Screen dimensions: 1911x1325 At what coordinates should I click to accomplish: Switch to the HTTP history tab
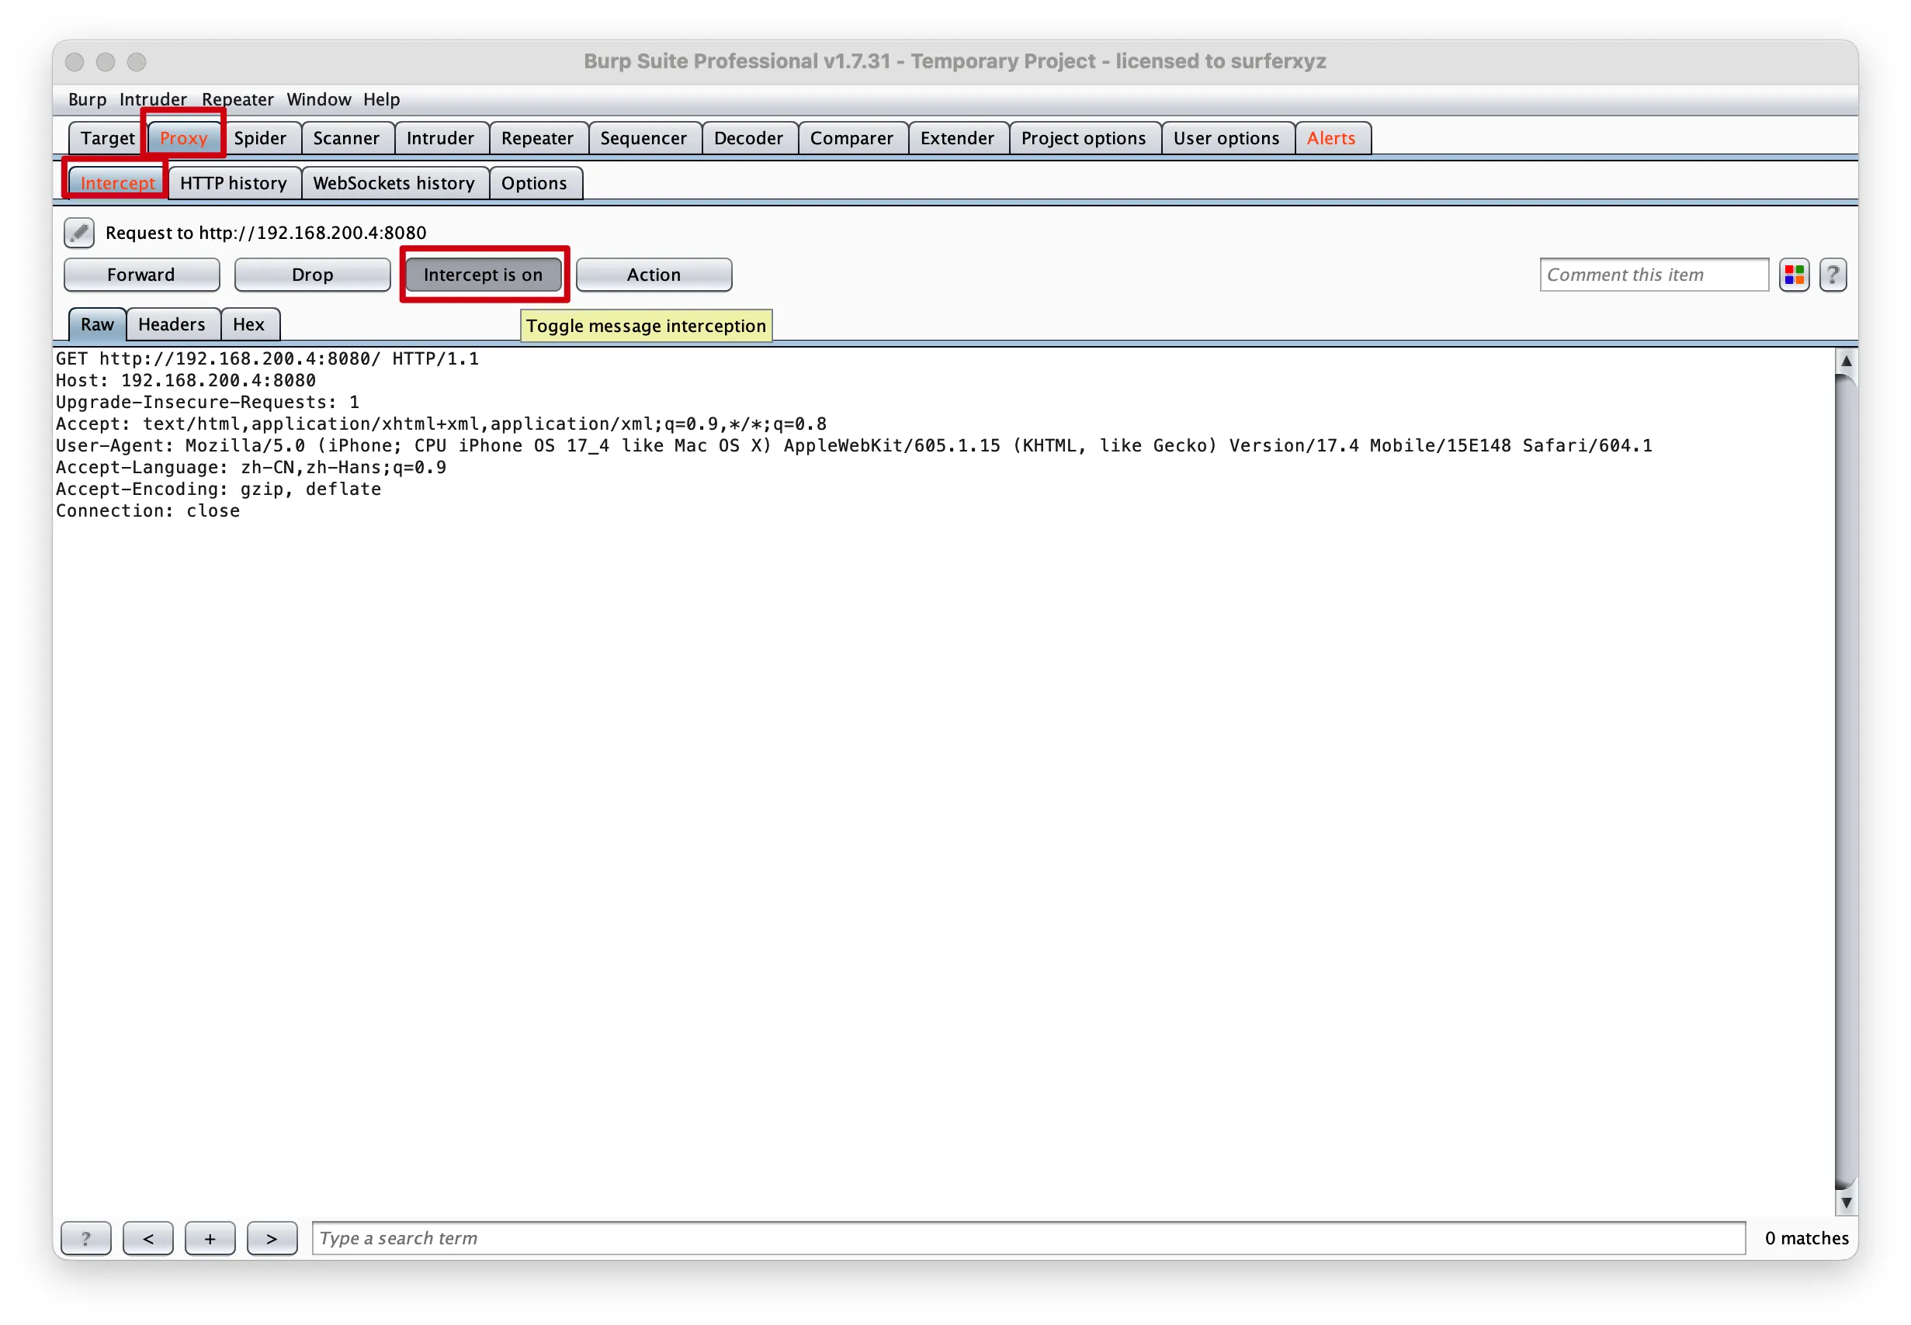coord(233,182)
